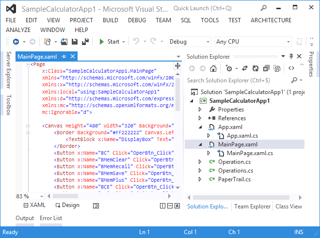This screenshot has width=320, height=238.
Task: Open the DEBUG menu
Action: (x=137, y=20)
